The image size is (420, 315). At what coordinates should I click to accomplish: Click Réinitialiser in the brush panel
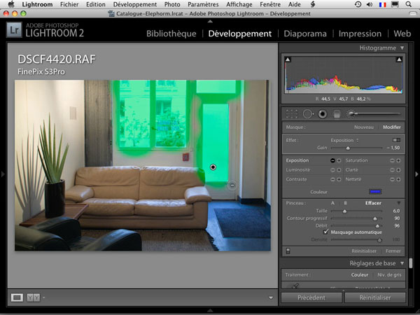tap(364, 251)
